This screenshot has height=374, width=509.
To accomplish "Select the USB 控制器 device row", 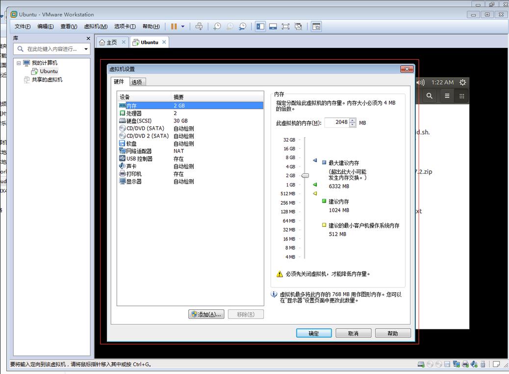I will [x=191, y=159].
